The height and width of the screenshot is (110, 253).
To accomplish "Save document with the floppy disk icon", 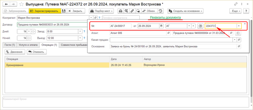I will (64, 11).
